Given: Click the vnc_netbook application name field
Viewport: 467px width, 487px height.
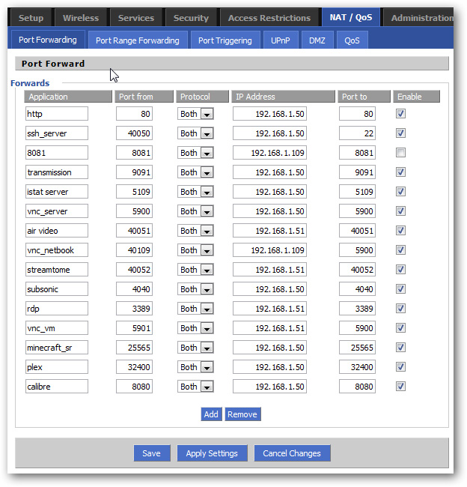Looking at the screenshot, I should point(57,250).
